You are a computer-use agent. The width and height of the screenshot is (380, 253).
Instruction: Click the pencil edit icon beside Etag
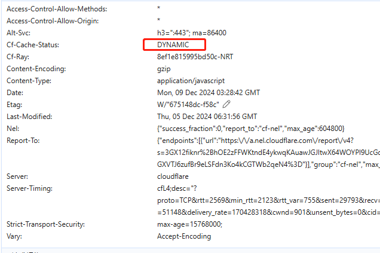(x=226, y=104)
